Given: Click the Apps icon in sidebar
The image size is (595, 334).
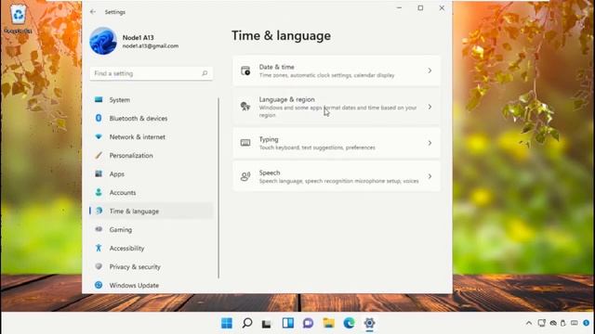Looking at the screenshot, I should [x=99, y=173].
